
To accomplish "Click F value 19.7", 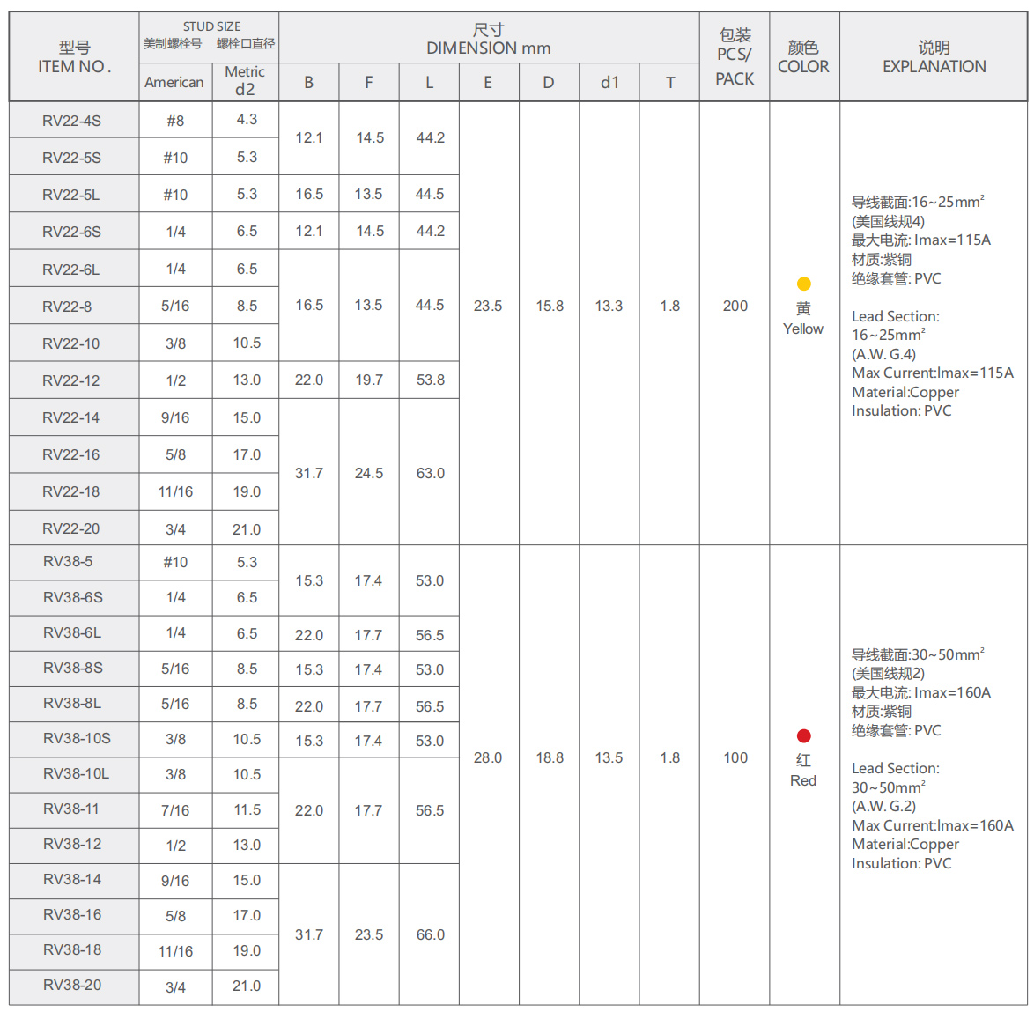I will click(369, 380).
